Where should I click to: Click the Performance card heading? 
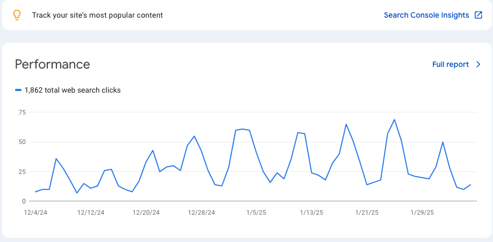pyautogui.click(x=52, y=64)
